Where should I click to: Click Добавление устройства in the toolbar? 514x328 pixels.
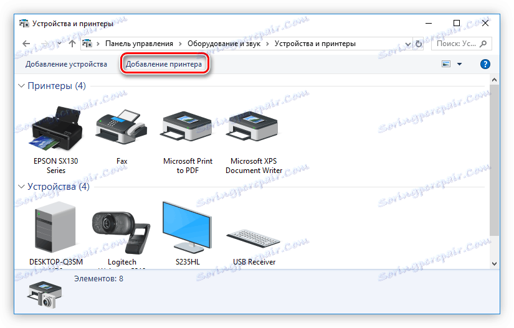66,64
